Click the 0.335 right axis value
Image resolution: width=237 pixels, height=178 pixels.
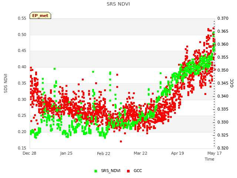(223, 109)
